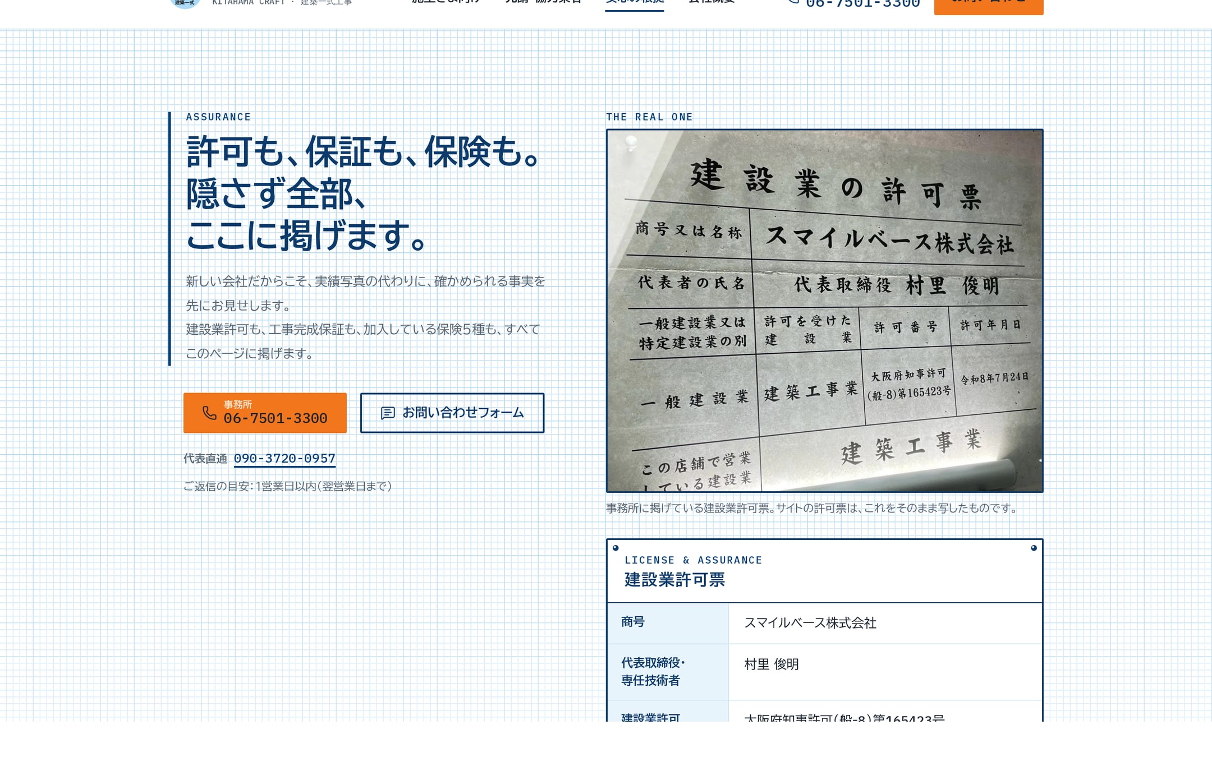Click the LICENSE & ASSURANCE card label
The height and width of the screenshot is (757, 1212).
694,560
